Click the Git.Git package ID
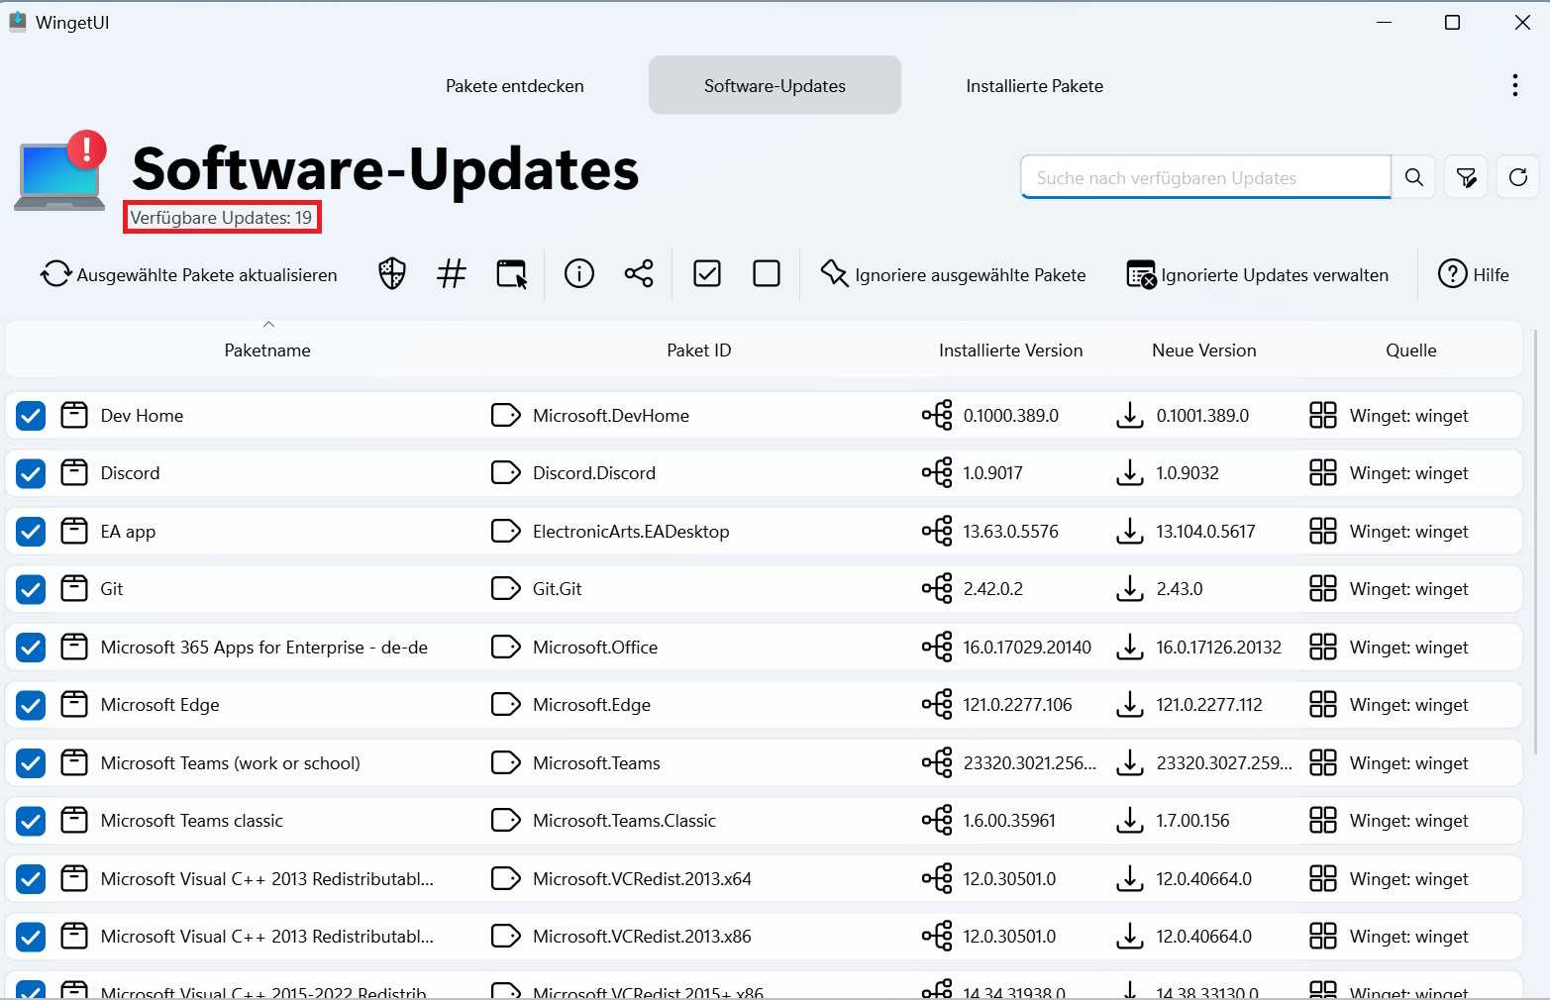This screenshot has width=1550, height=1000. pos(558,589)
